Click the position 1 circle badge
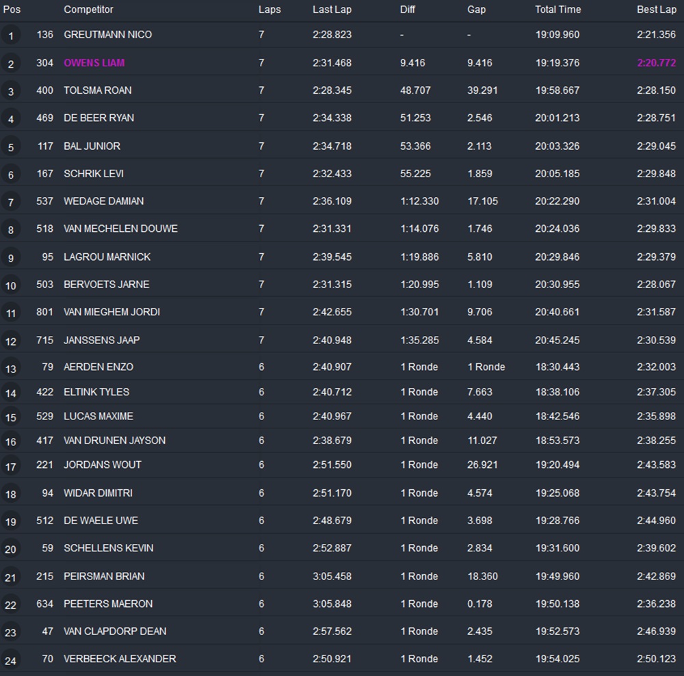Screen dimensions: 684x676 [x=10, y=35]
